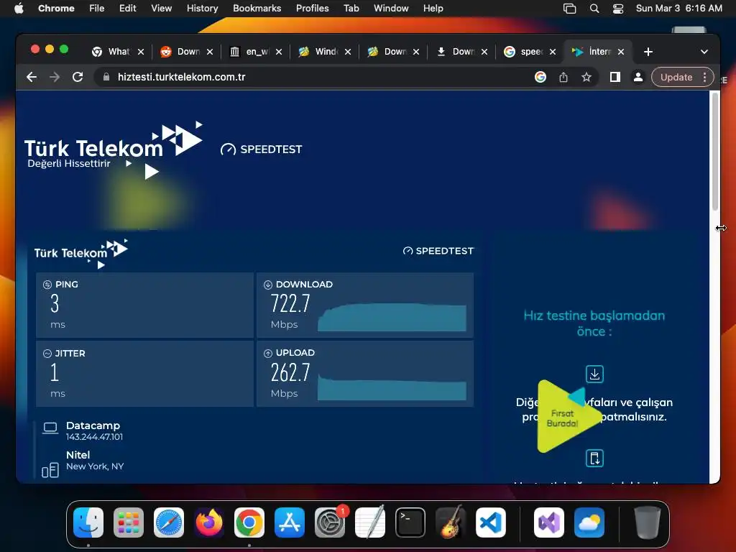Click the Nitel server name
Image resolution: width=736 pixels, height=552 pixels.
(78, 455)
